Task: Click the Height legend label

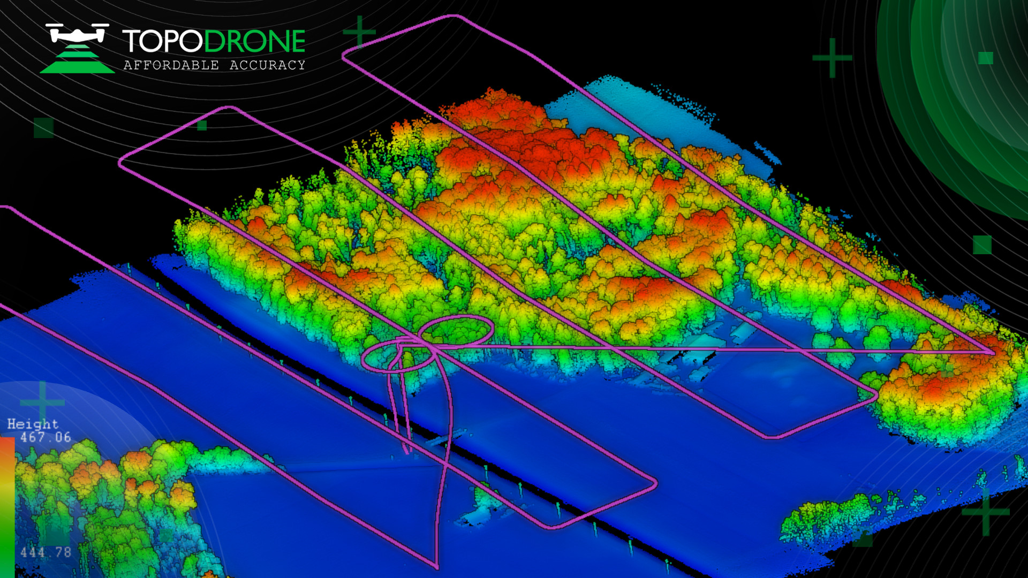Action: click(x=33, y=424)
